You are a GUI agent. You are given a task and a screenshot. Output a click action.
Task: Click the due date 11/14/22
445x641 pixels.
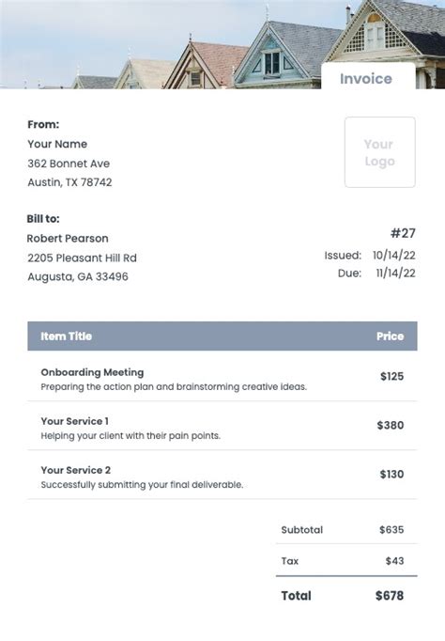395,274
